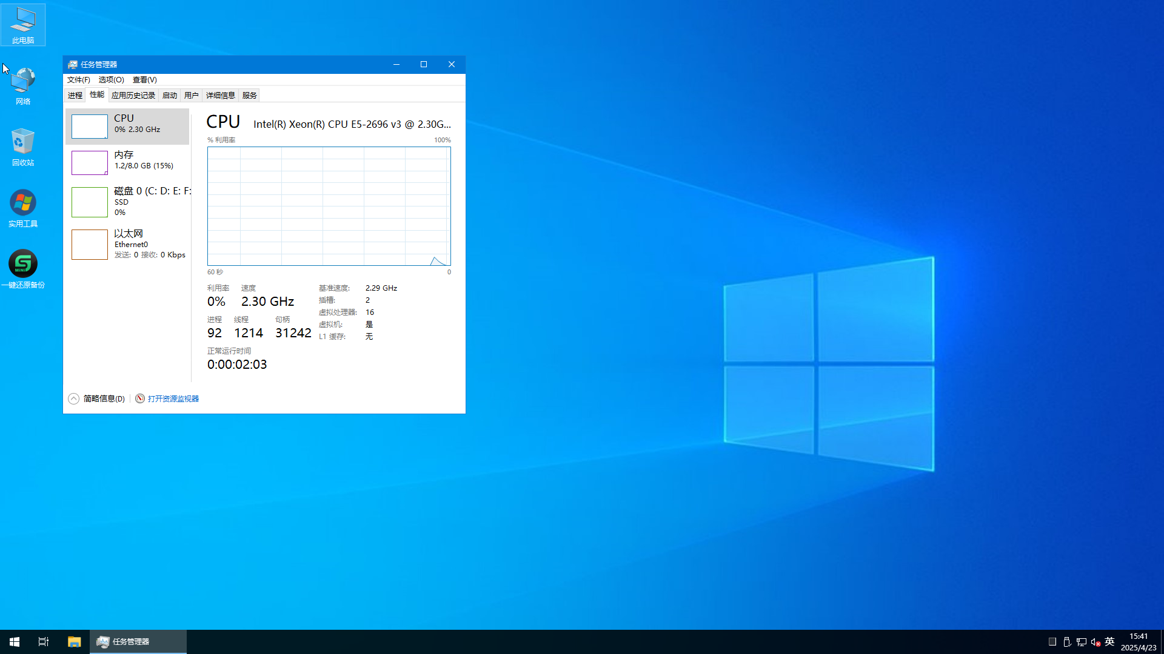Open the 文件(F) menu
Image resolution: width=1164 pixels, height=654 pixels.
pos(78,80)
